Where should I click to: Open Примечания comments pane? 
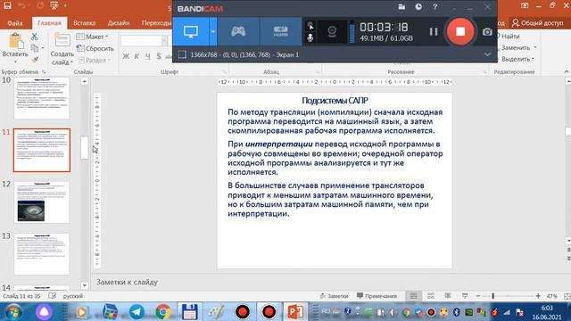[x=377, y=296]
